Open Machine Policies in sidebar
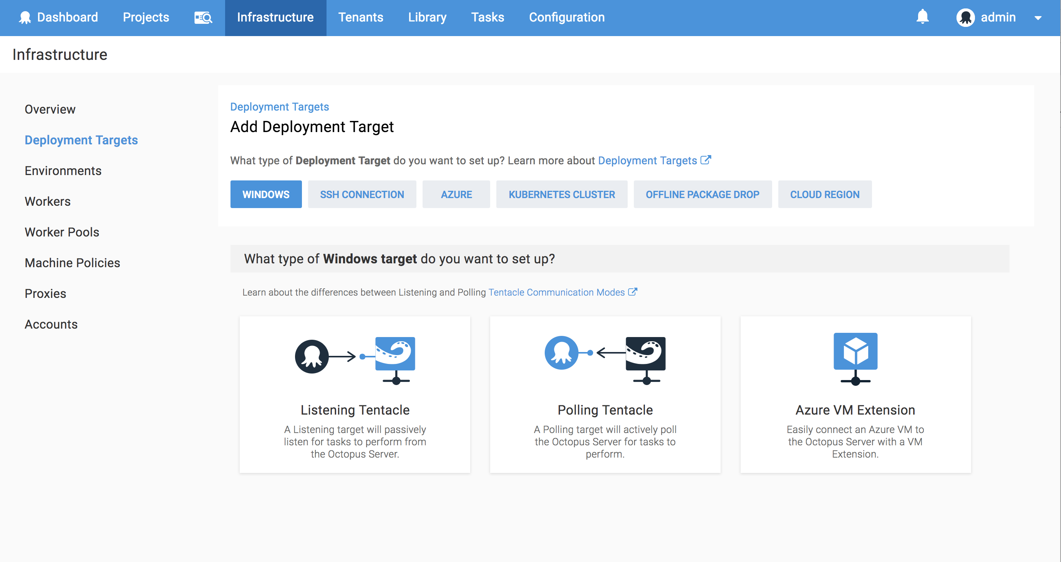 tap(72, 263)
